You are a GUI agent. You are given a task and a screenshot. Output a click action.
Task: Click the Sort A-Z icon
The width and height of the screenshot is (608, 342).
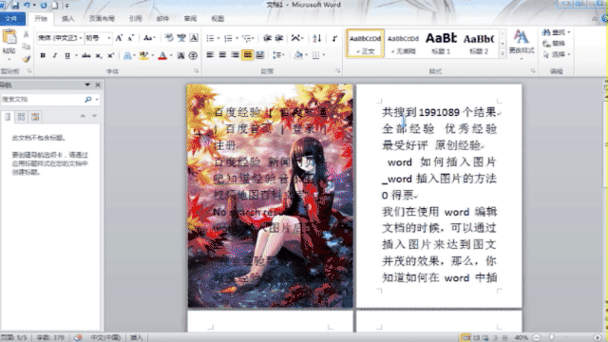tap(316, 38)
